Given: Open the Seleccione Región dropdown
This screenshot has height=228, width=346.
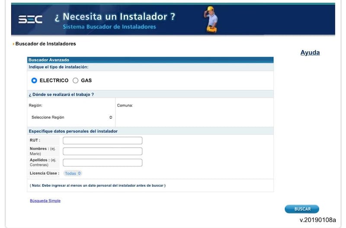Looking at the screenshot, I should 71,117.
